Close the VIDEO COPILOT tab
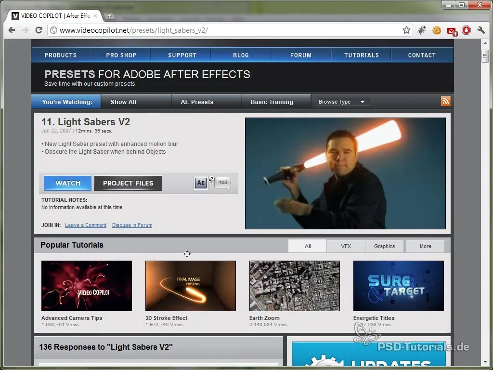Screen dimensions: 493x370 point(95,16)
